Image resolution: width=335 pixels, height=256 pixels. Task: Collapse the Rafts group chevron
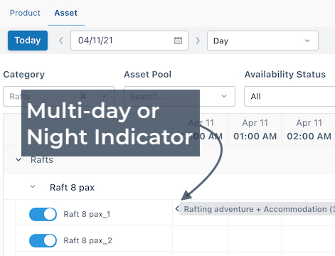(x=18, y=160)
